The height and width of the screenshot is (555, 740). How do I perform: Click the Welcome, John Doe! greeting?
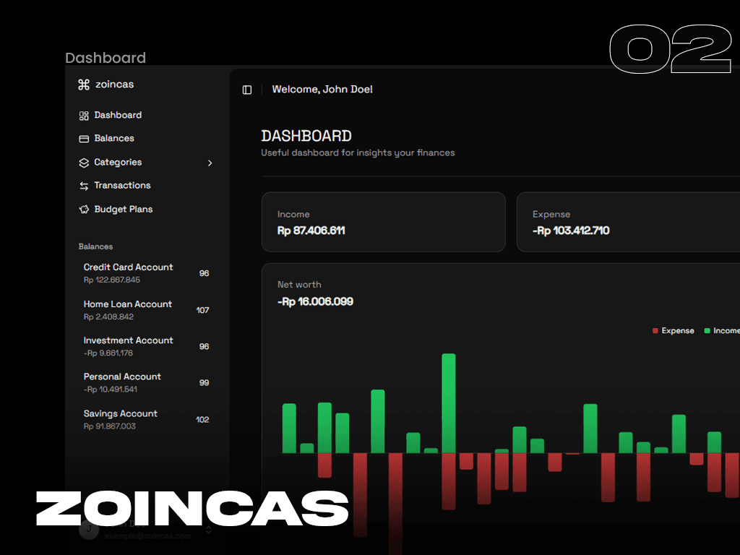(x=322, y=89)
